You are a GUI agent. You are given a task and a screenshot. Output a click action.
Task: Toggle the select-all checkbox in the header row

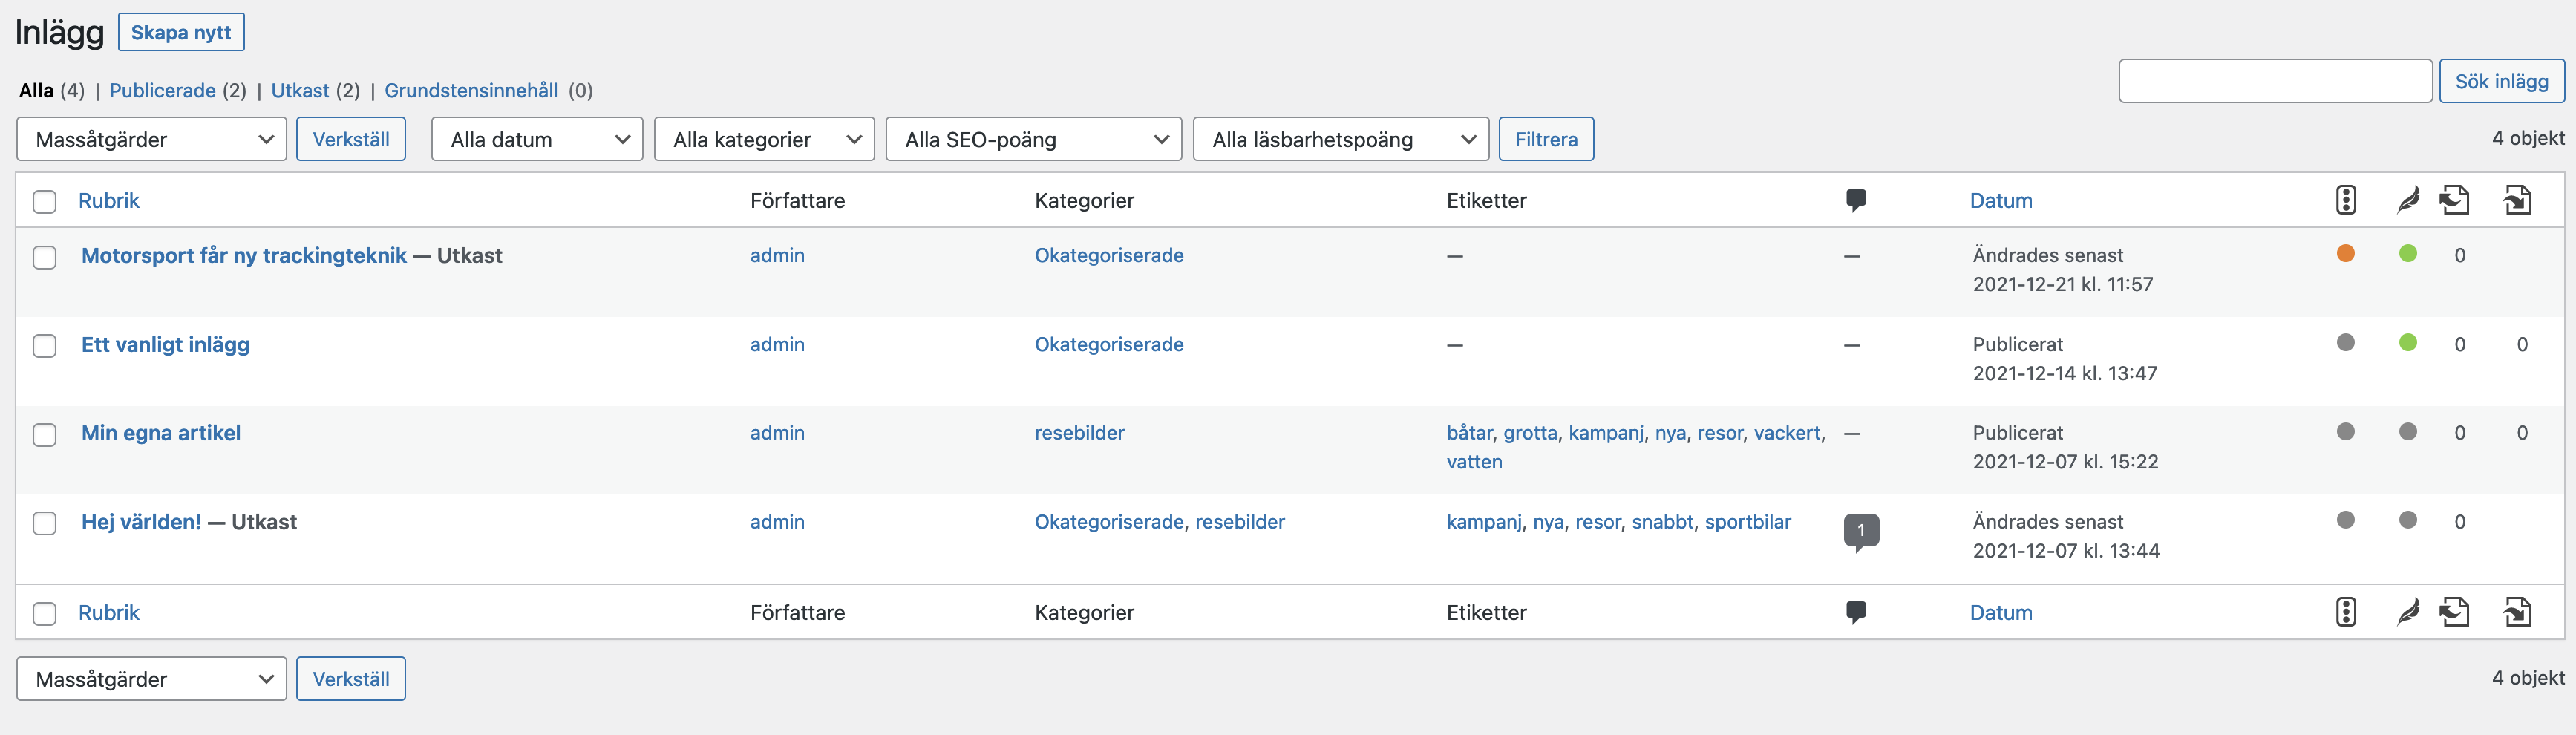(45, 202)
